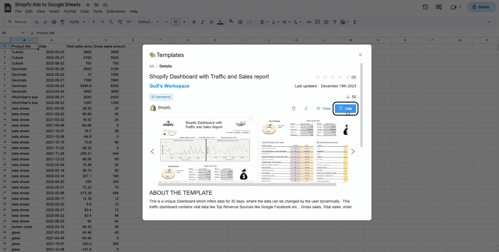Viewport: 499px width, 252px height.
Task: Edit the template with pencil icon
Action: tap(306, 108)
